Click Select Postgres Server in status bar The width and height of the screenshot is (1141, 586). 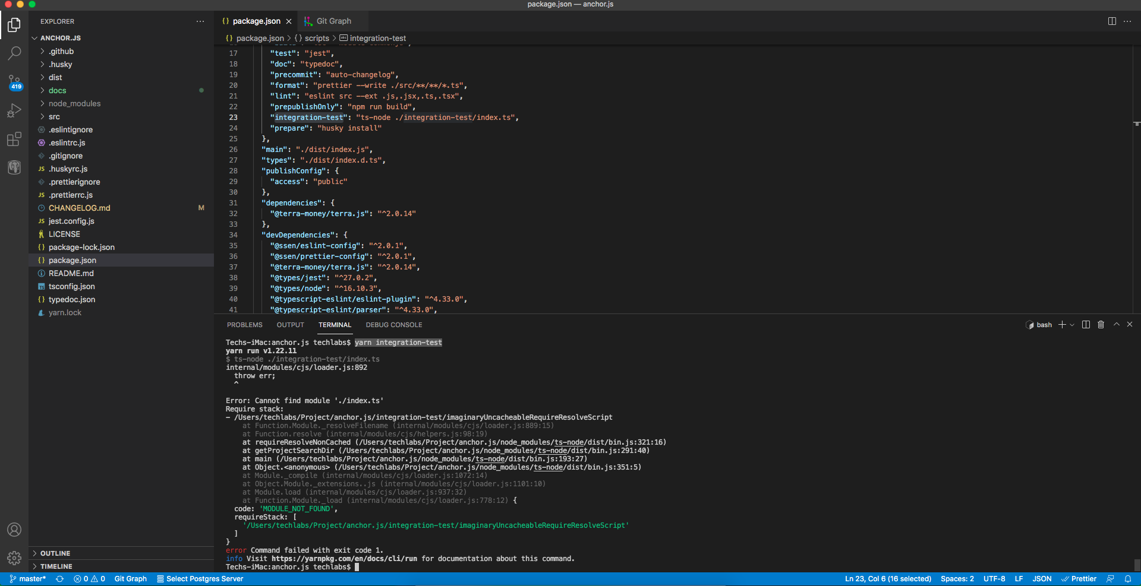click(x=200, y=579)
